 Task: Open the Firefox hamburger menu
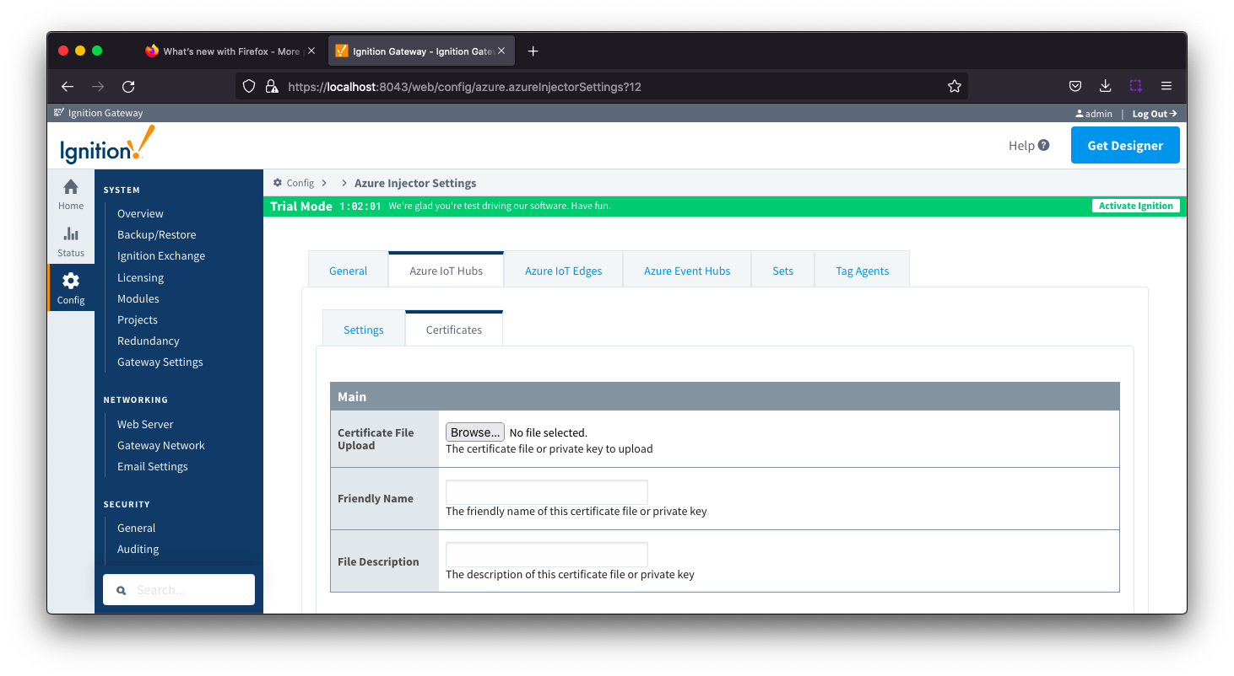coord(1166,86)
